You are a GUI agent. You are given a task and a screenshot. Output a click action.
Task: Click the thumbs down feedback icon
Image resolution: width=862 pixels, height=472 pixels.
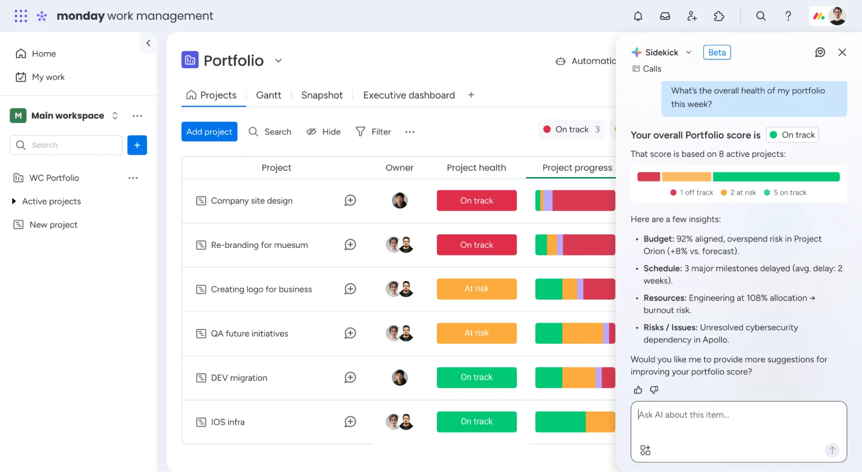pos(654,390)
